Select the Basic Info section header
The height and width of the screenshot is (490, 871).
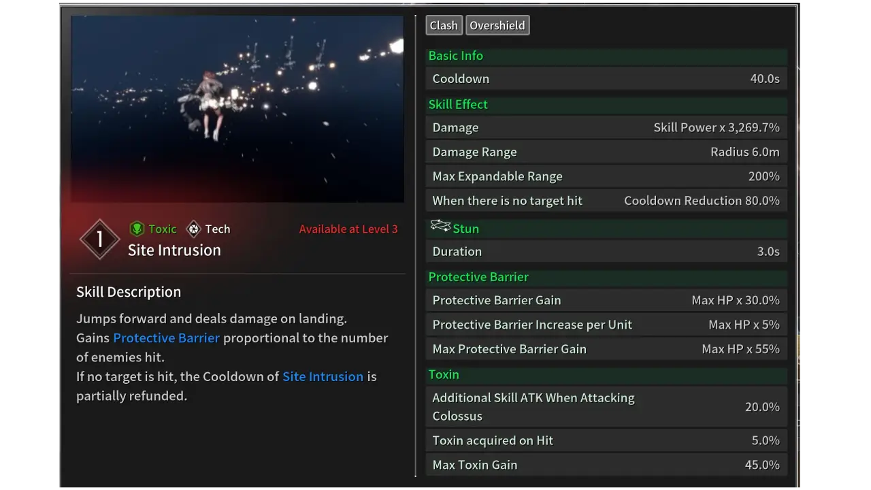(456, 56)
